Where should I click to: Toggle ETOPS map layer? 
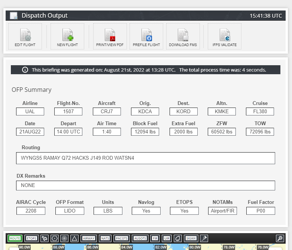pyautogui.click(x=31, y=238)
